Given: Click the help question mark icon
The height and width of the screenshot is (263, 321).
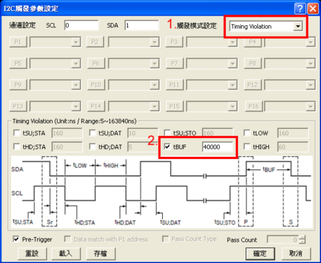Looking at the screenshot, I should tap(300, 9).
